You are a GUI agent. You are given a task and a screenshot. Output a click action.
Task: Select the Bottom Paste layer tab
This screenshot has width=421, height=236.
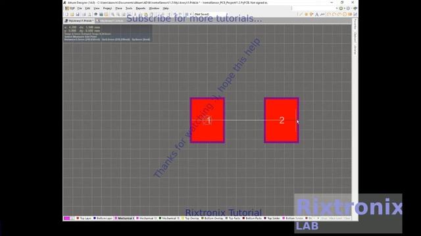(252, 218)
